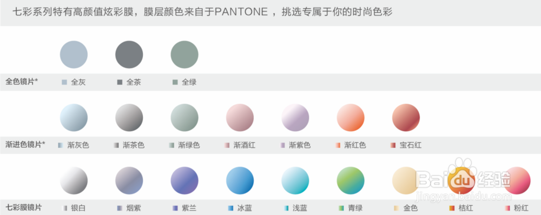Select the 渐灰色 gradient lens circle
Viewport: 541px width, 215px height.
[74, 118]
